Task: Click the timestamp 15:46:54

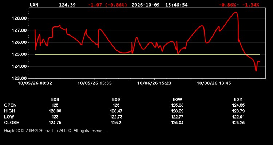Action: pos(177,5)
